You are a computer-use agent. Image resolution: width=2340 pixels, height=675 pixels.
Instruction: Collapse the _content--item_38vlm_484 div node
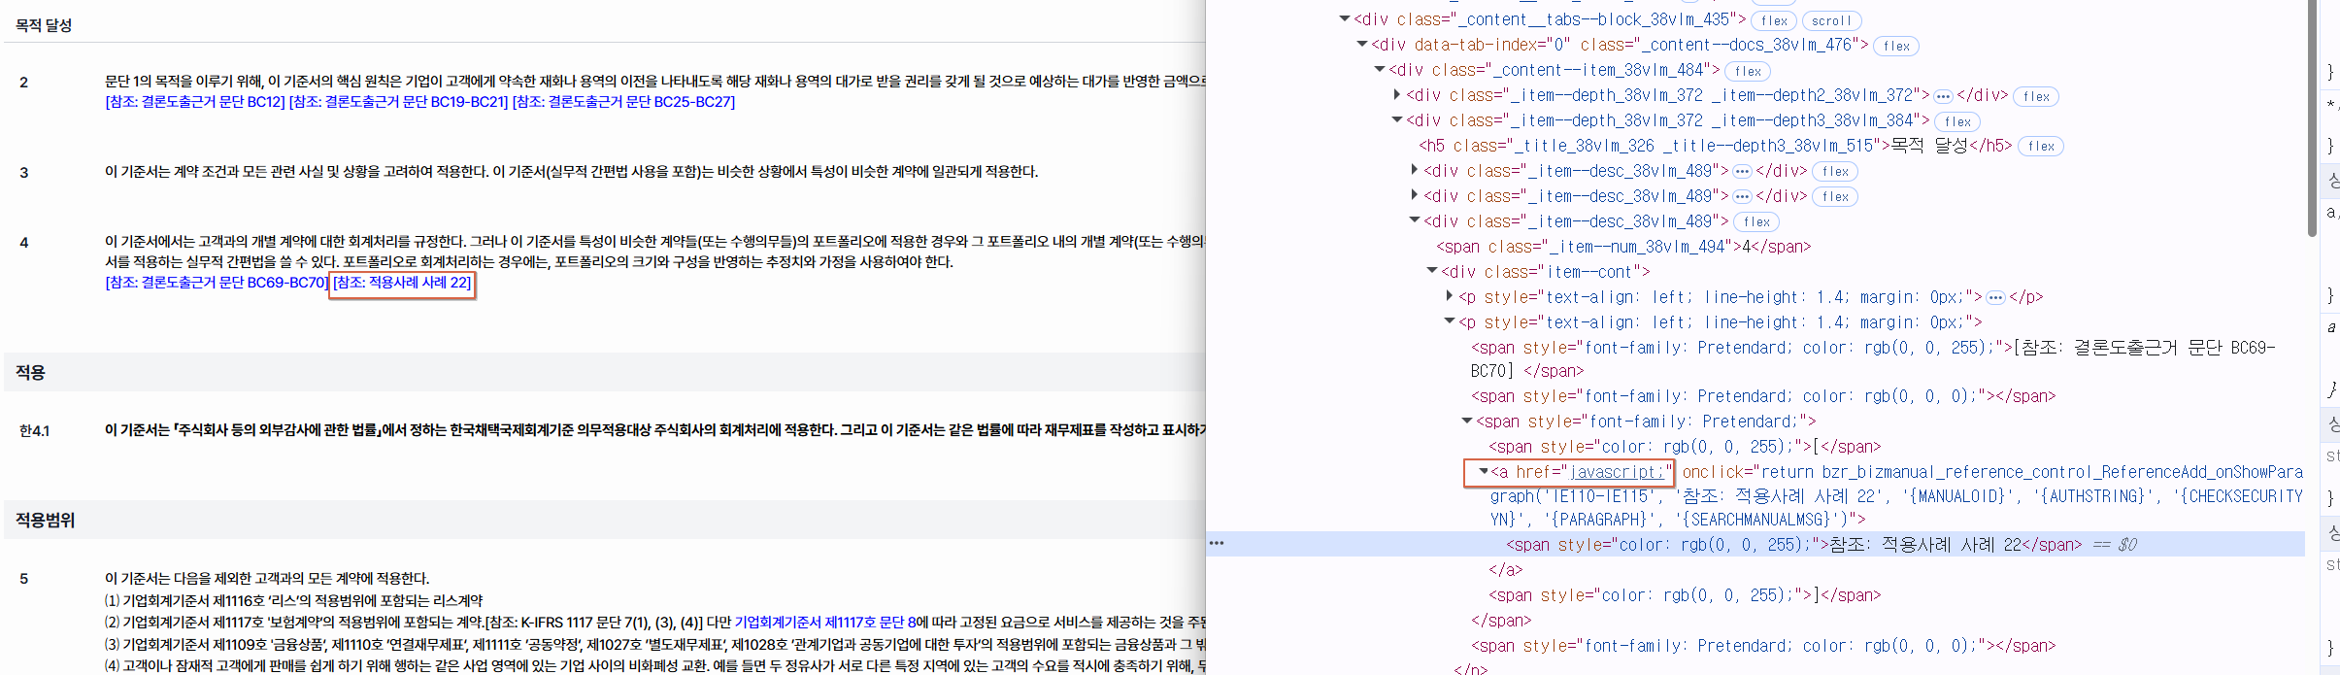pos(1380,70)
